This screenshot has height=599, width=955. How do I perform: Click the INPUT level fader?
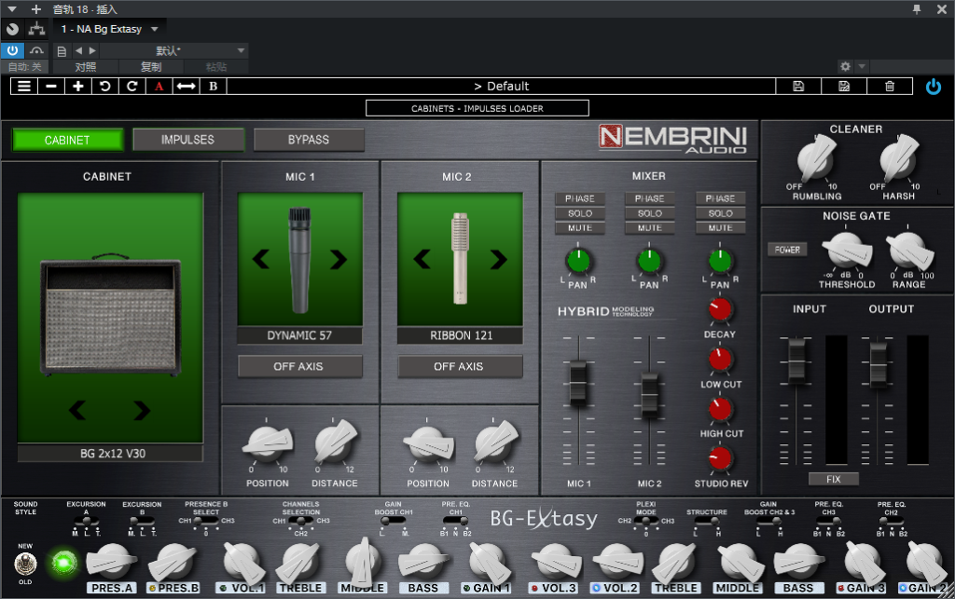(796, 361)
